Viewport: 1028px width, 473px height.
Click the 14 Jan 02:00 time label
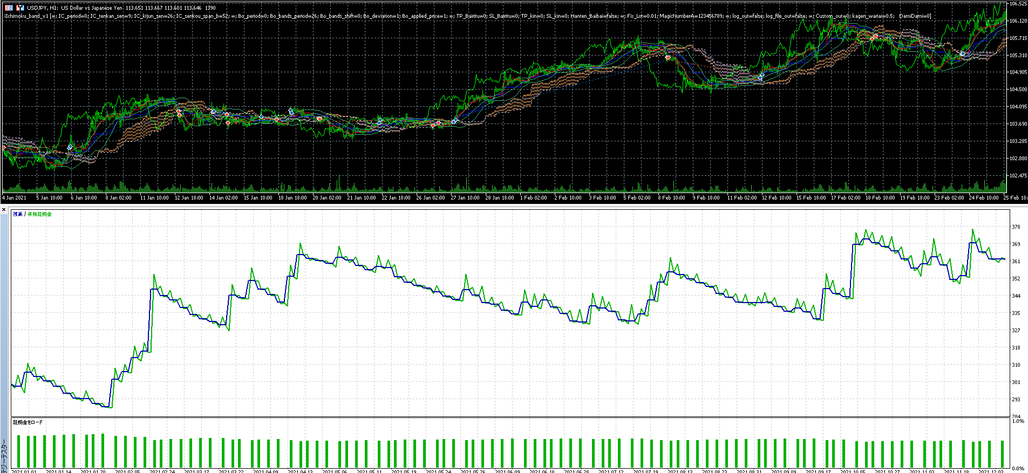223,198
